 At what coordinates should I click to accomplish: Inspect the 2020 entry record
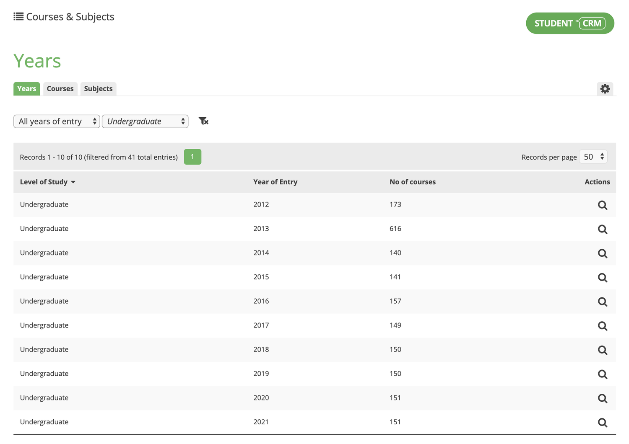[x=603, y=398]
